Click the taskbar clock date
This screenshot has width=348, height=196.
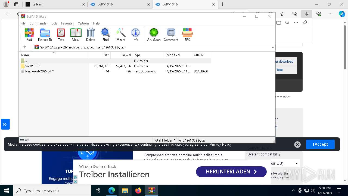[325, 191]
